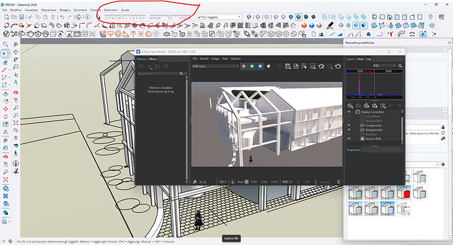Click the blue cube icon in second toolbar row

(x=311, y=26)
